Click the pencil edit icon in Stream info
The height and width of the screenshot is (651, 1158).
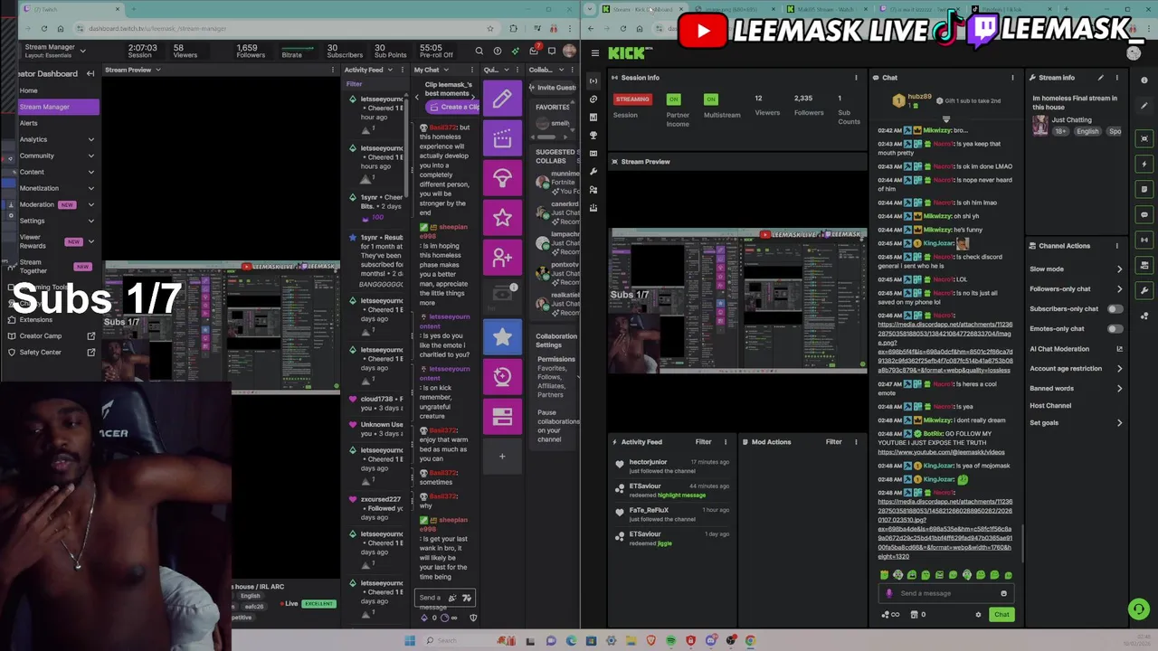1100,78
